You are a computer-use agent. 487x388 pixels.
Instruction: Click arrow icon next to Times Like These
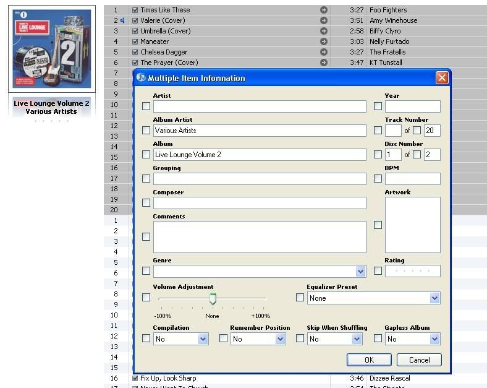(x=324, y=10)
